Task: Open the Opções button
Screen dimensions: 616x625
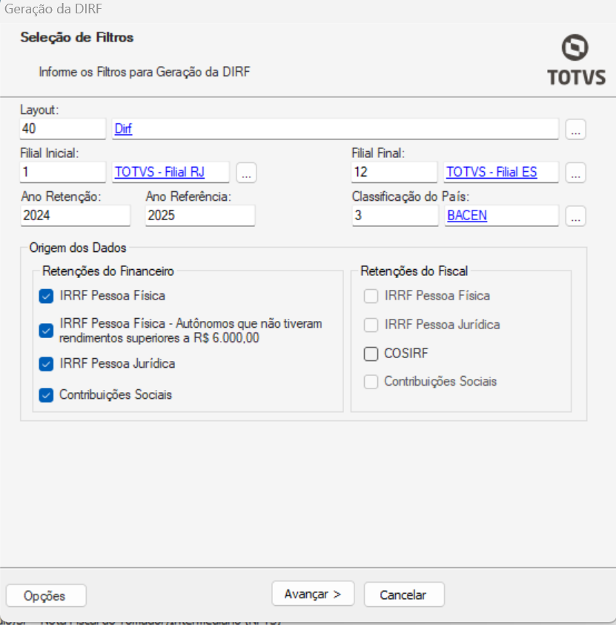Action: [46, 595]
